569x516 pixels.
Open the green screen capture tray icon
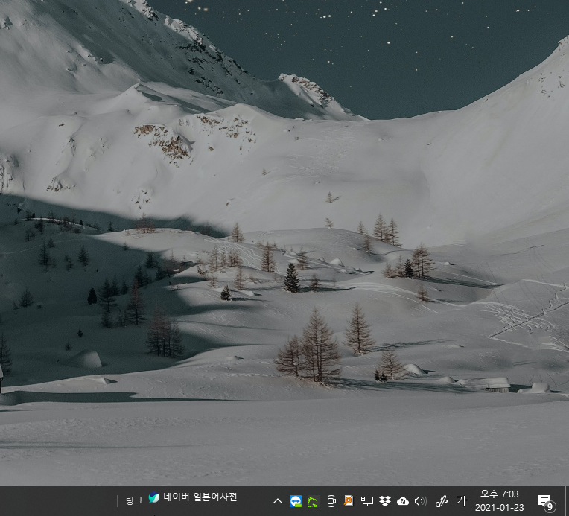[x=313, y=502]
